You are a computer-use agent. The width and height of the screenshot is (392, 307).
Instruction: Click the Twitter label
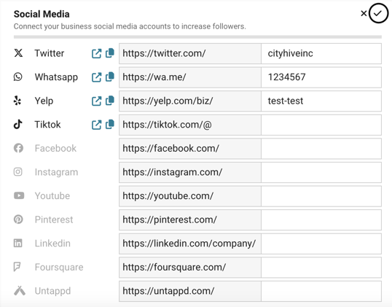pyautogui.click(x=50, y=53)
